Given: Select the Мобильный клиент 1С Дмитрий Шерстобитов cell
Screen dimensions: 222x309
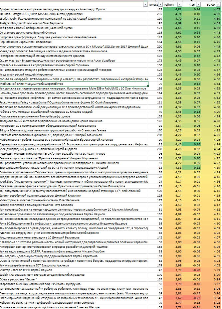Looking at the screenshot, I should coord(74,84).
